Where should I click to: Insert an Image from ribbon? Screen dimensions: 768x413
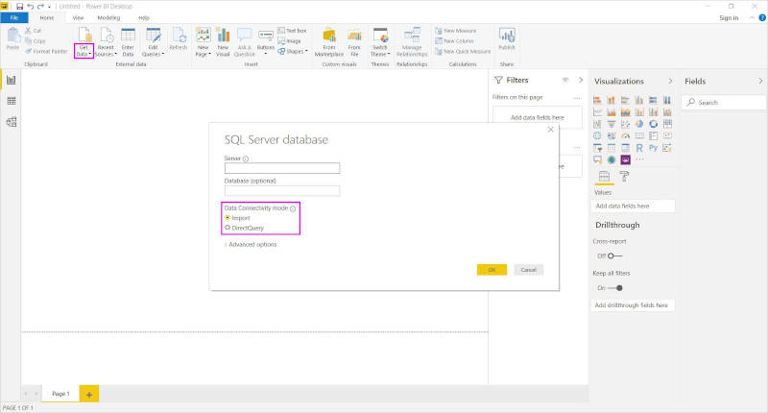click(290, 41)
